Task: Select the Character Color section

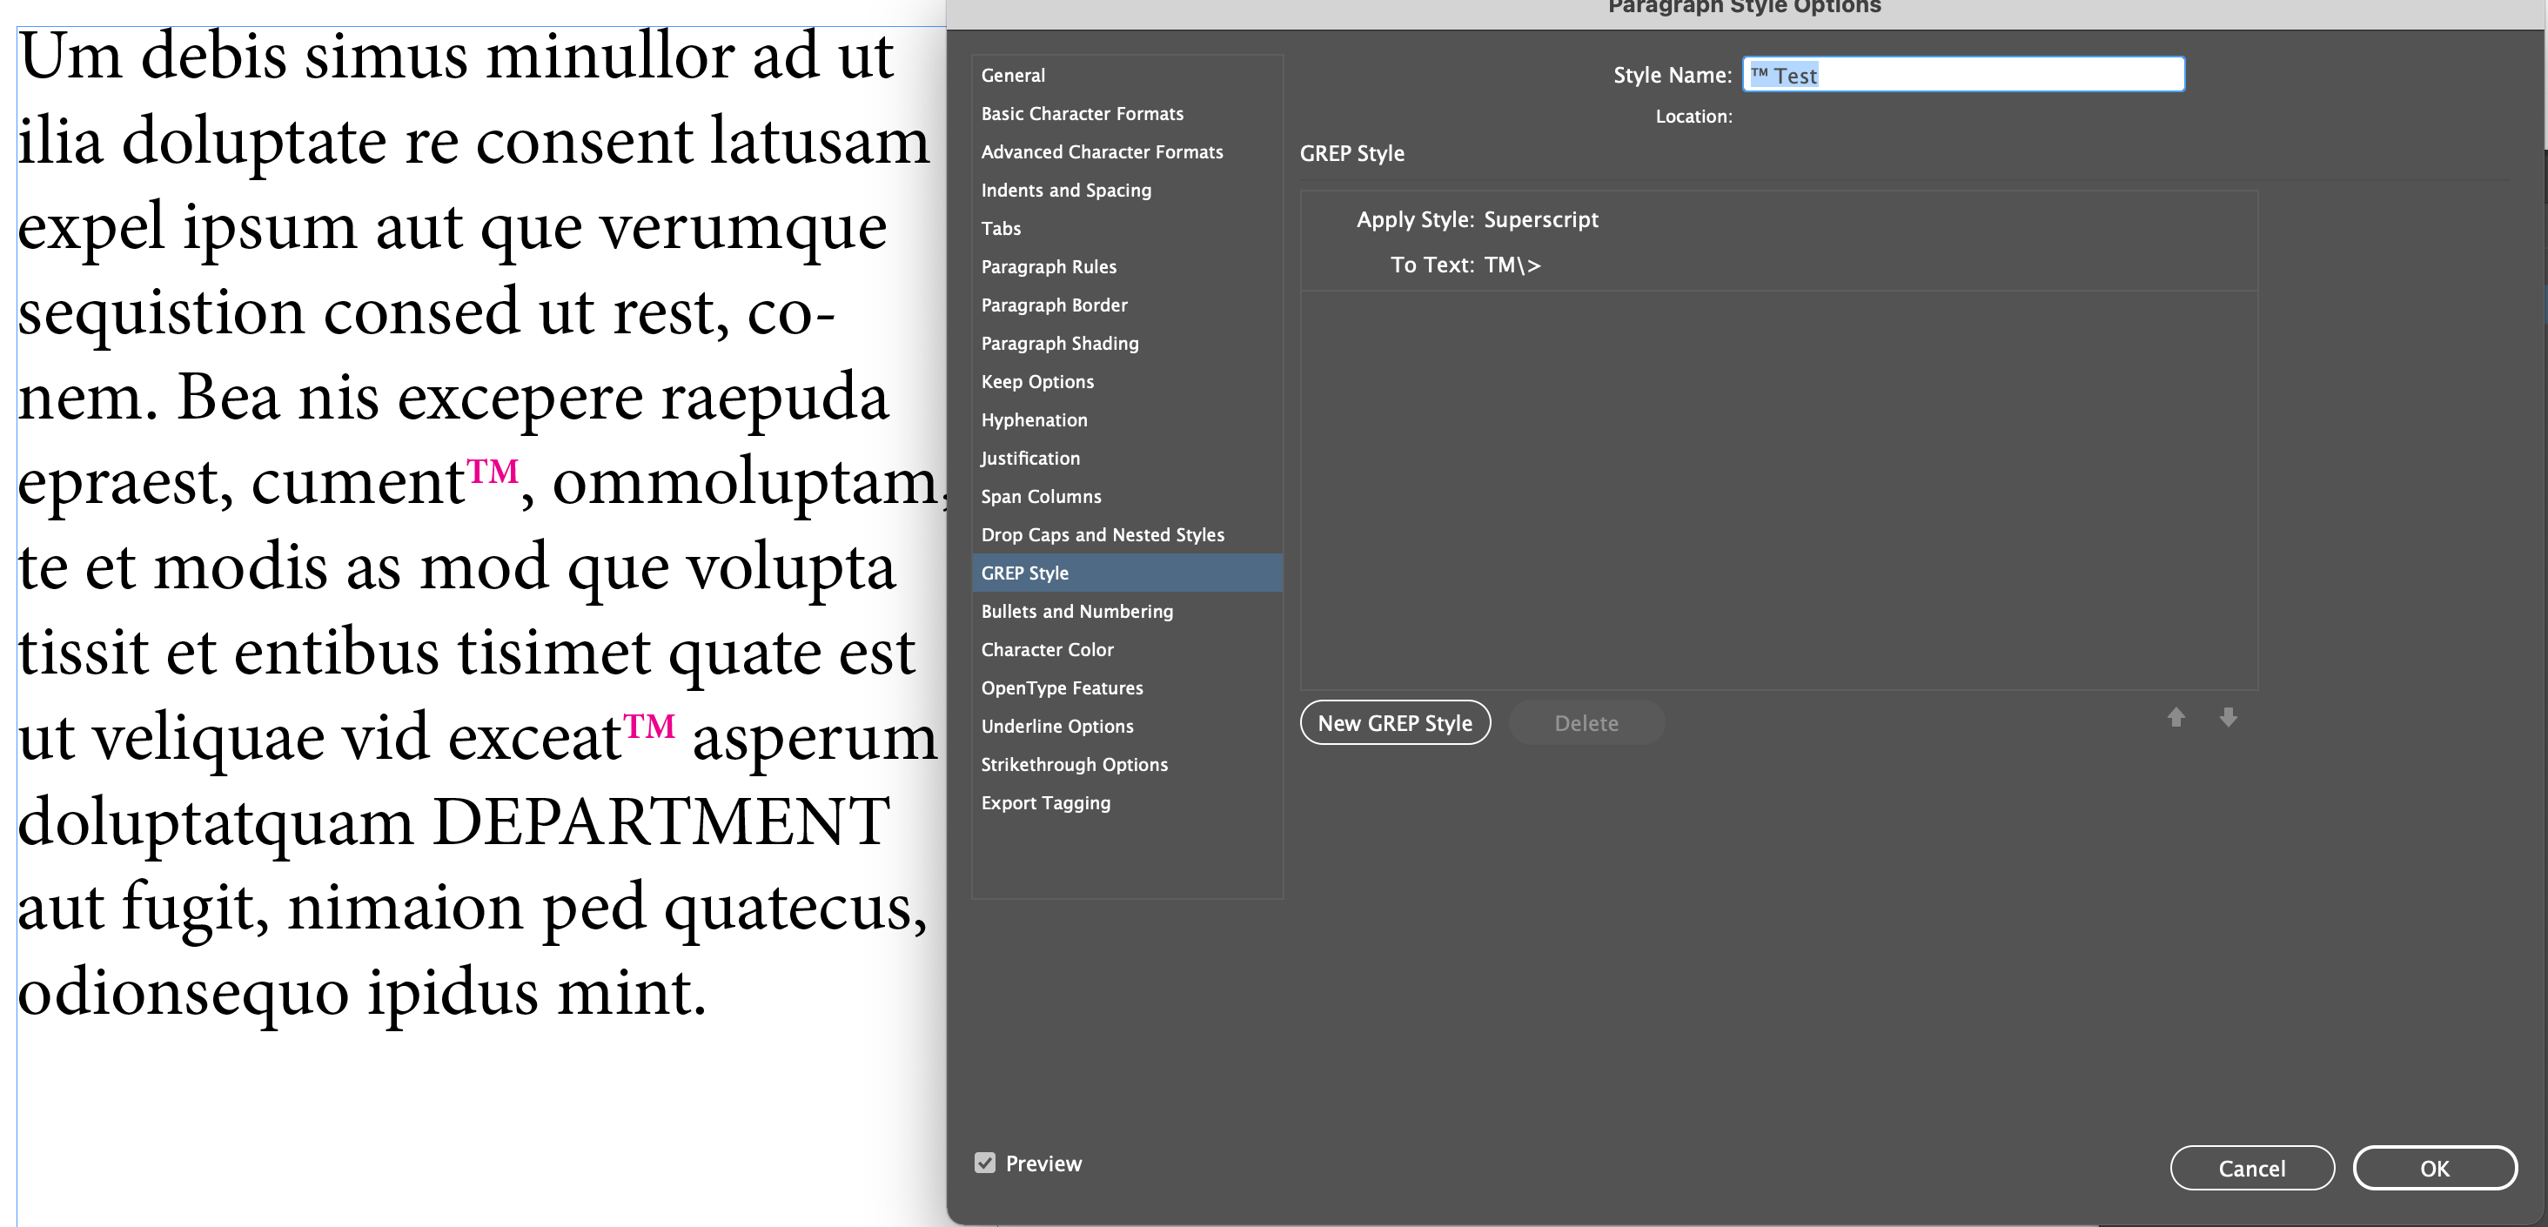Action: [x=1047, y=650]
